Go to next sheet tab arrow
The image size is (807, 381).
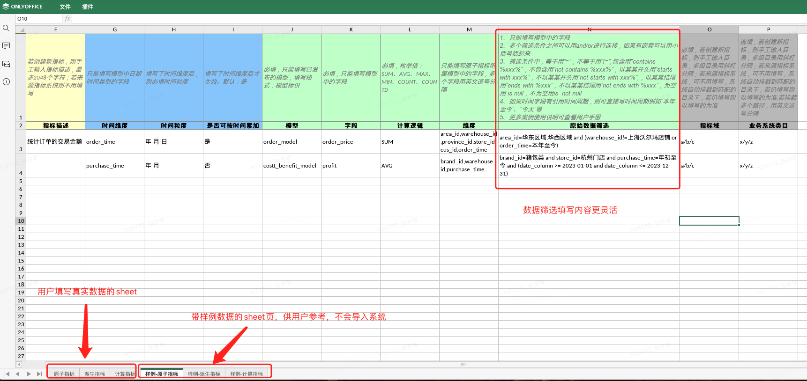pyautogui.click(x=29, y=374)
